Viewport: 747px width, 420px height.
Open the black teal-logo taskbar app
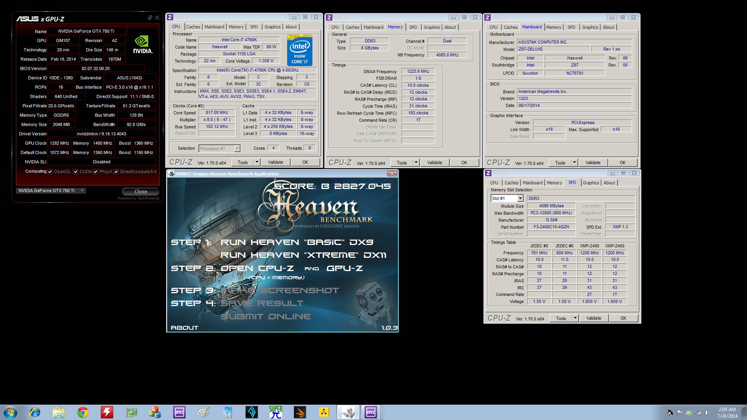point(252,412)
